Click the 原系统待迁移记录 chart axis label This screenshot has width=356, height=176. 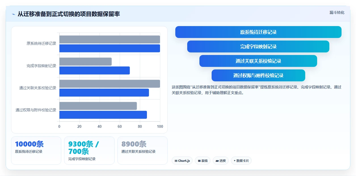pos(41,44)
